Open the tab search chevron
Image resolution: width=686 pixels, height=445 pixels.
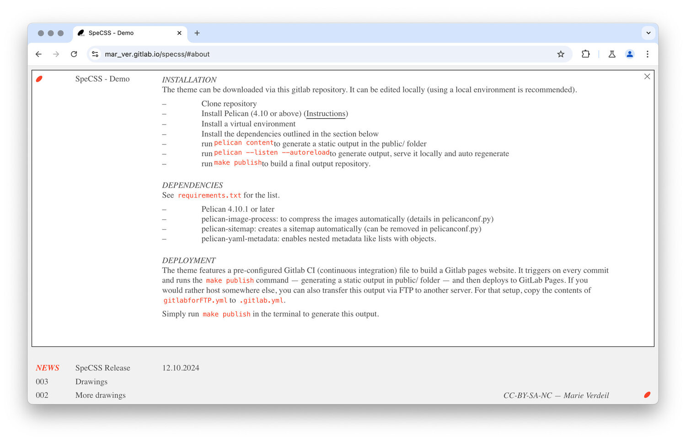[648, 33]
